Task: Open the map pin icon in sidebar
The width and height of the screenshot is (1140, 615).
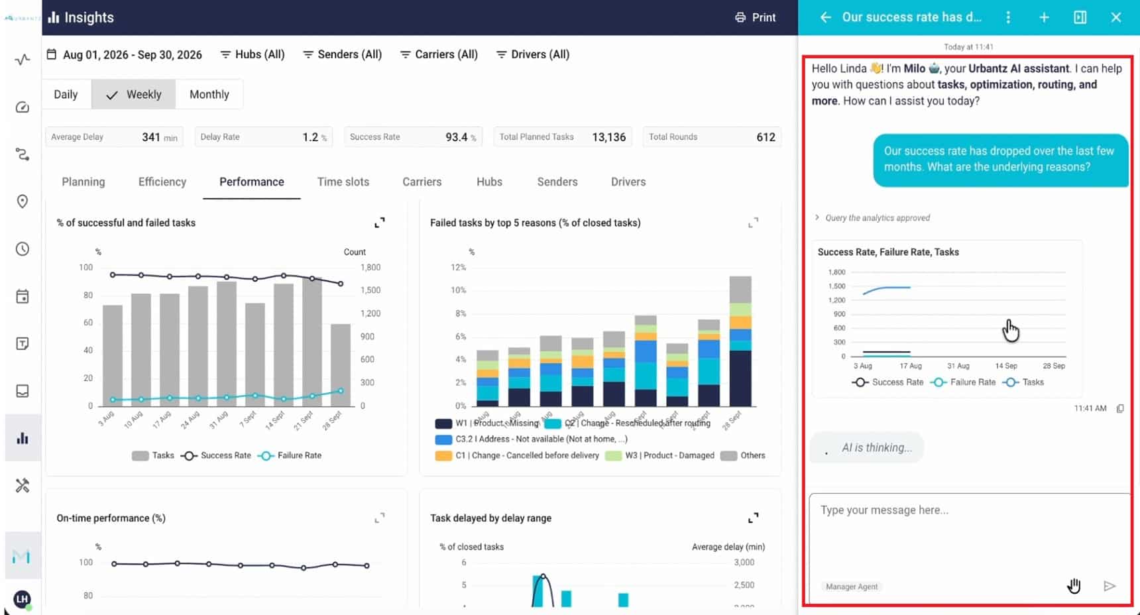Action: click(23, 201)
